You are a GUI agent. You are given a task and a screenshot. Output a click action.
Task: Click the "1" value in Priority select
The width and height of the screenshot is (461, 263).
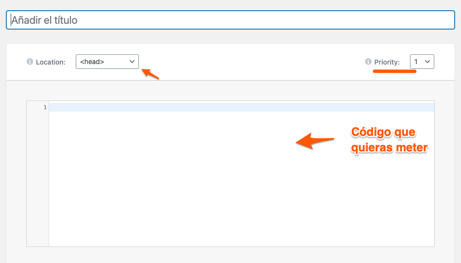[x=416, y=62]
